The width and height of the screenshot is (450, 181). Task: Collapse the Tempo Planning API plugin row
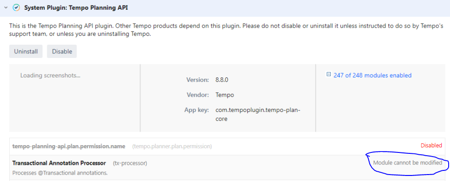pyautogui.click(x=6, y=8)
